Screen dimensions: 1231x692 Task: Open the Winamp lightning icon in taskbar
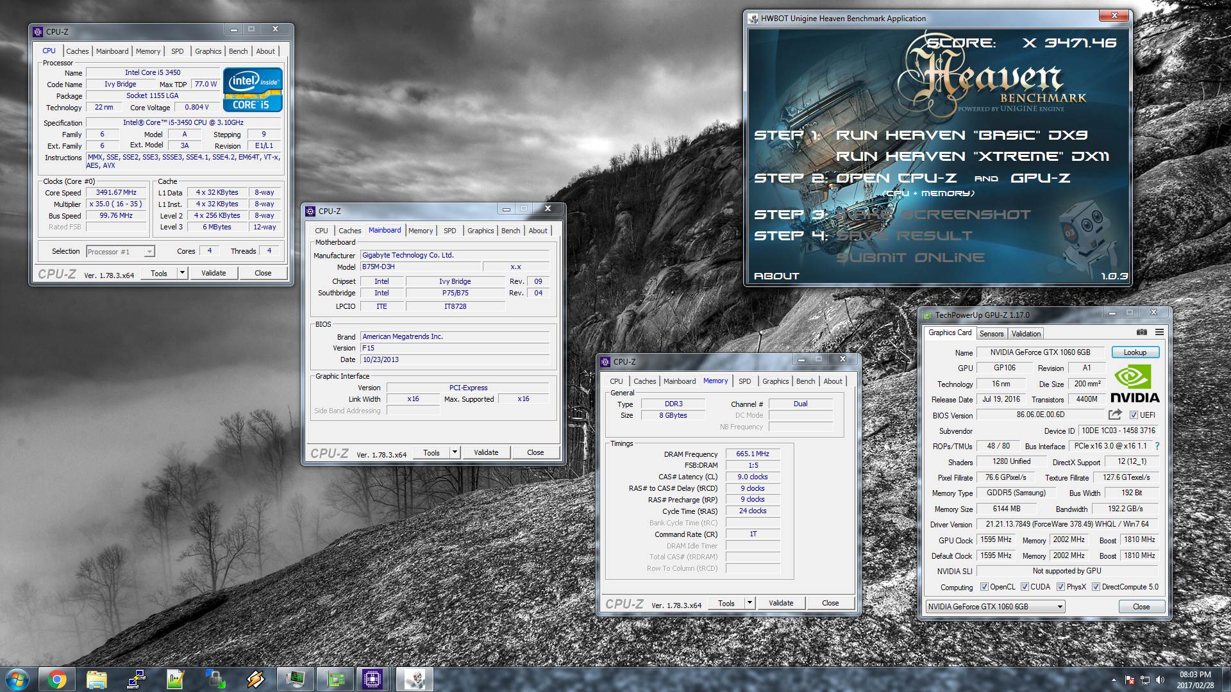click(255, 679)
